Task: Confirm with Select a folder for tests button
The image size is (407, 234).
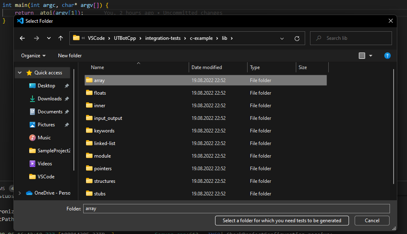Action: (x=282, y=221)
